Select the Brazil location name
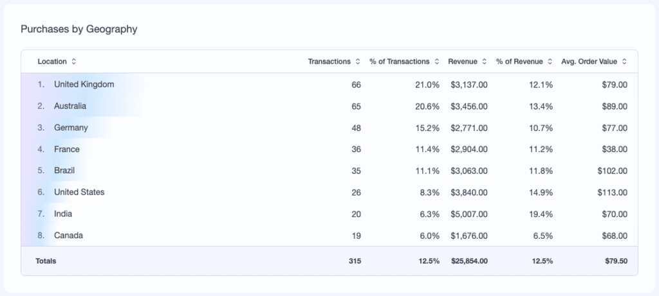 click(65, 171)
